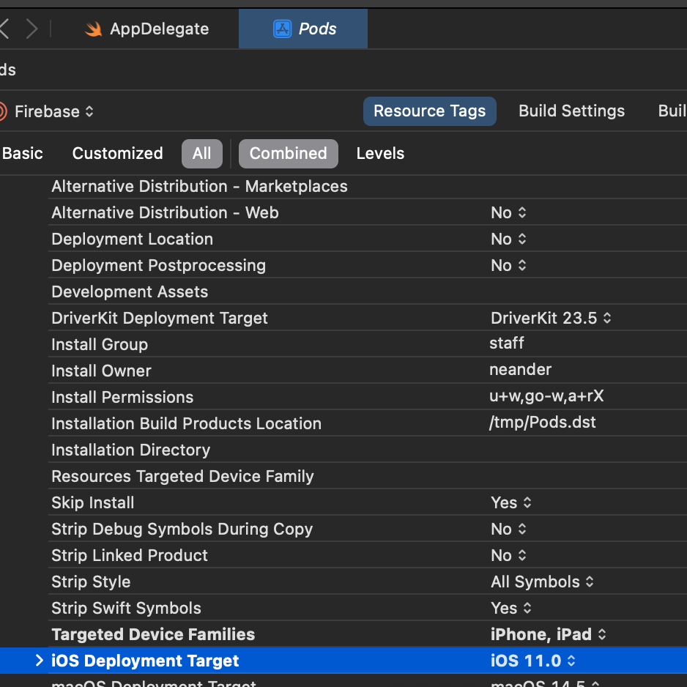Filter settings to Customized

click(117, 153)
